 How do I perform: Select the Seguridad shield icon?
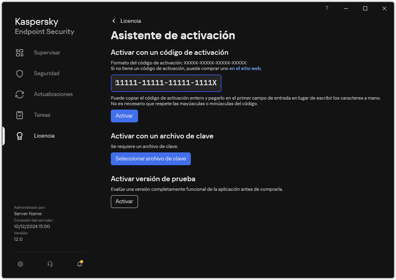coord(20,73)
